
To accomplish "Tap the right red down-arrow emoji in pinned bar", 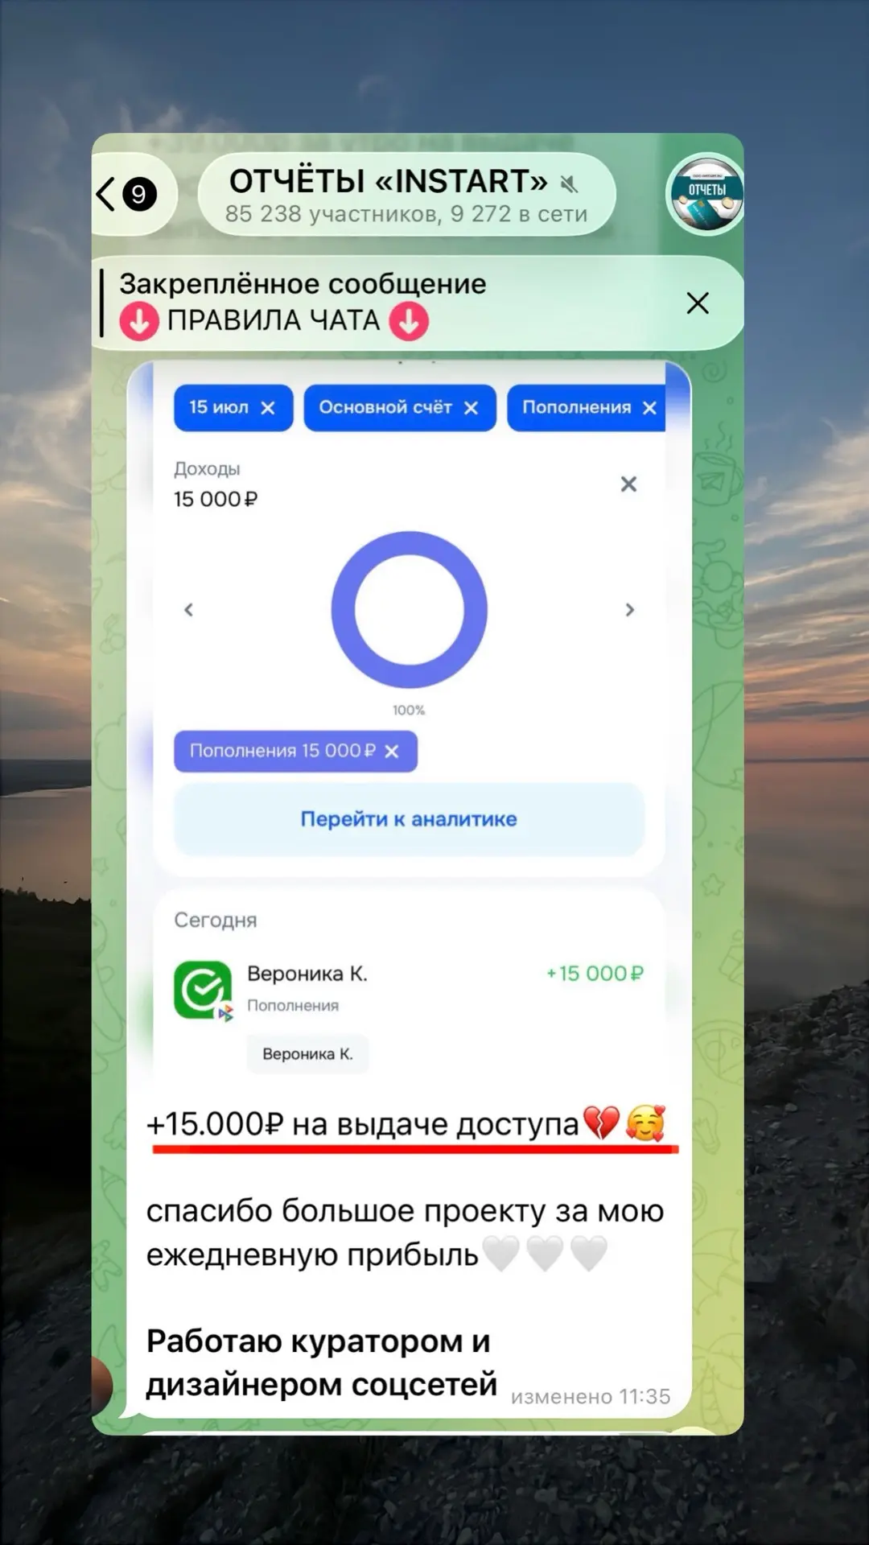I will [x=409, y=320].
